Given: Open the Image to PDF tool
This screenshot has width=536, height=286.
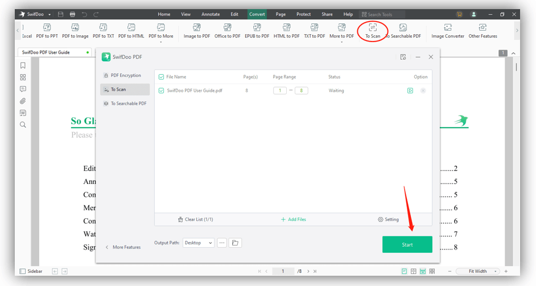Looking at the screenshot, I should (197, 31).
